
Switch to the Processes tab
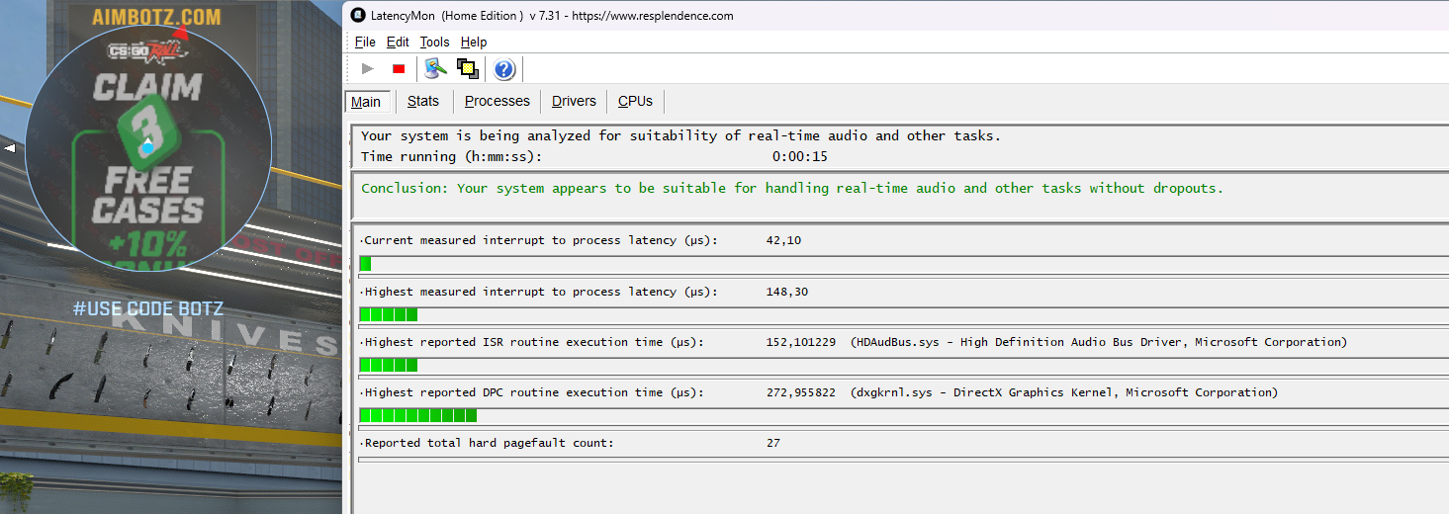pos(498,101)
